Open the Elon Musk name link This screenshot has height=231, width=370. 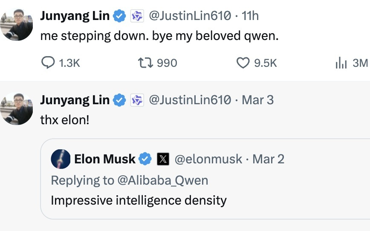tap(104, 160)
